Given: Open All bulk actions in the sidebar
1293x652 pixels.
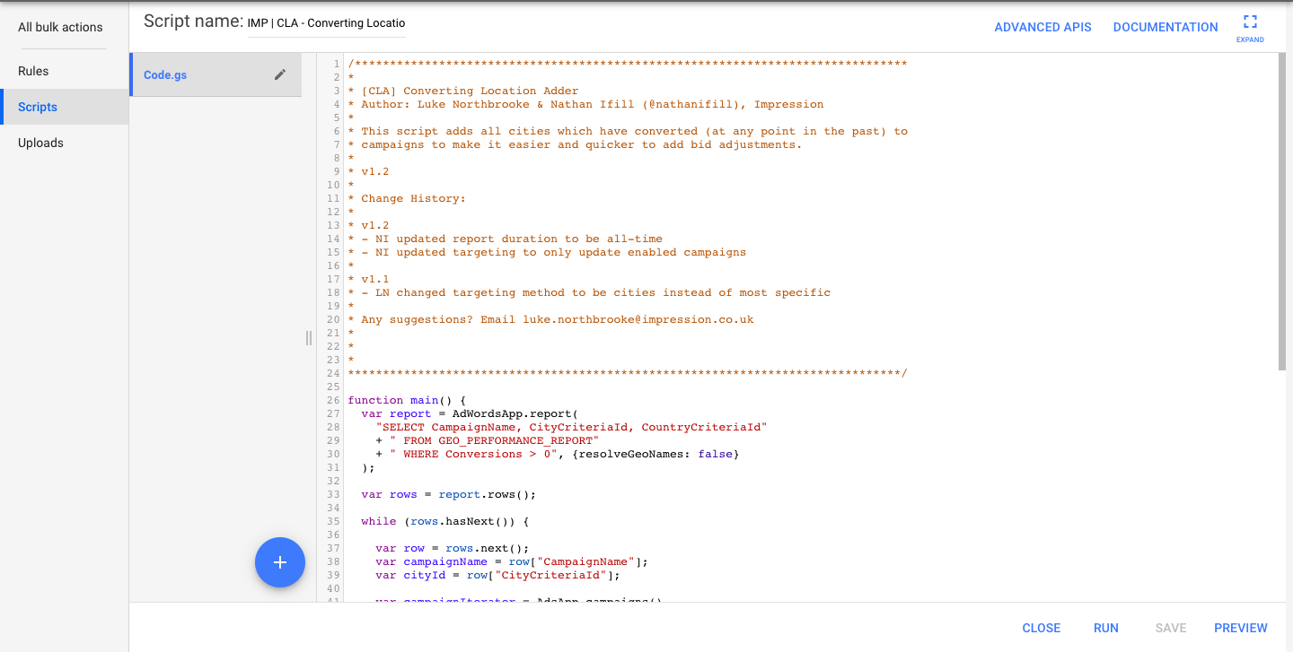Looking at the screenshot, I should [60, 27].
